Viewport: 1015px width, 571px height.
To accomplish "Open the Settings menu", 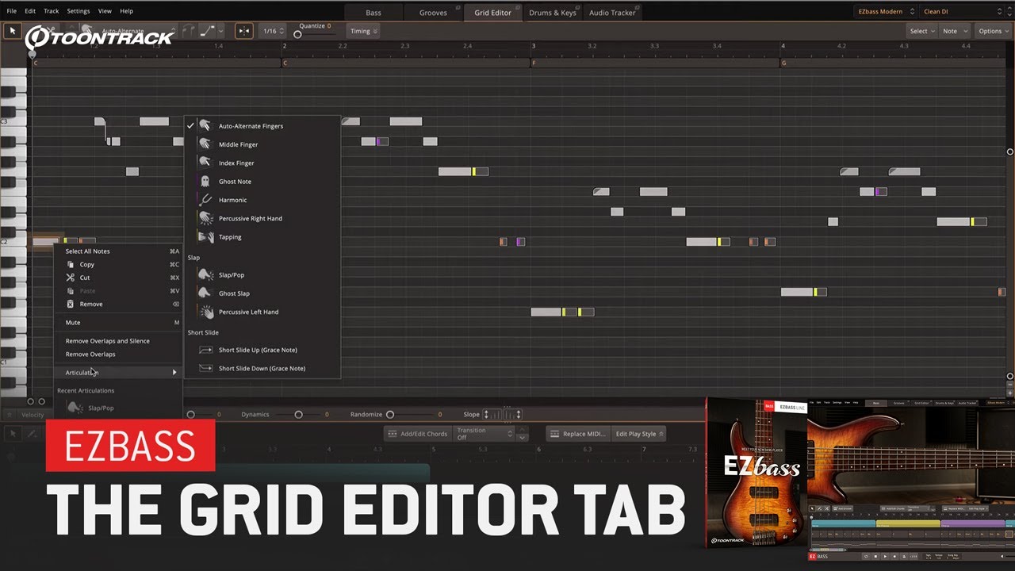I will click(79, 11).
